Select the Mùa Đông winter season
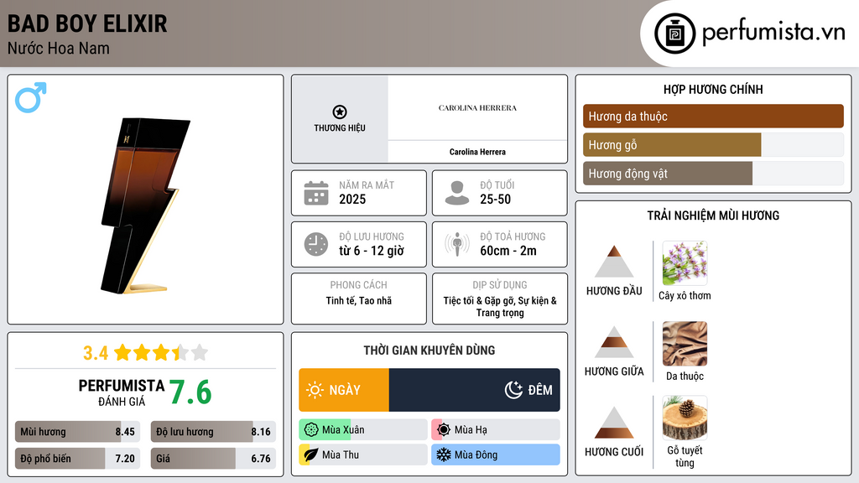The image size is (859, 483). pyautogui.click(x=495, y=454)
